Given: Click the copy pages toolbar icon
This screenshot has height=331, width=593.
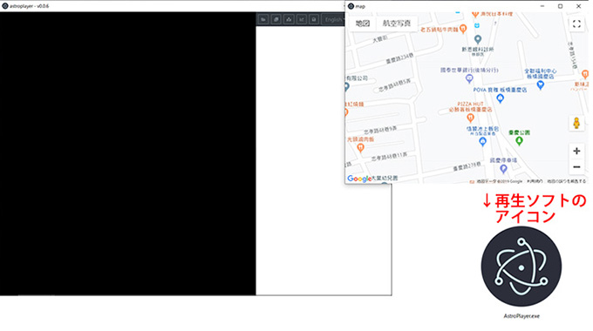Looking at the screenshot, I should pyautogui.click(x=276, y=19).
